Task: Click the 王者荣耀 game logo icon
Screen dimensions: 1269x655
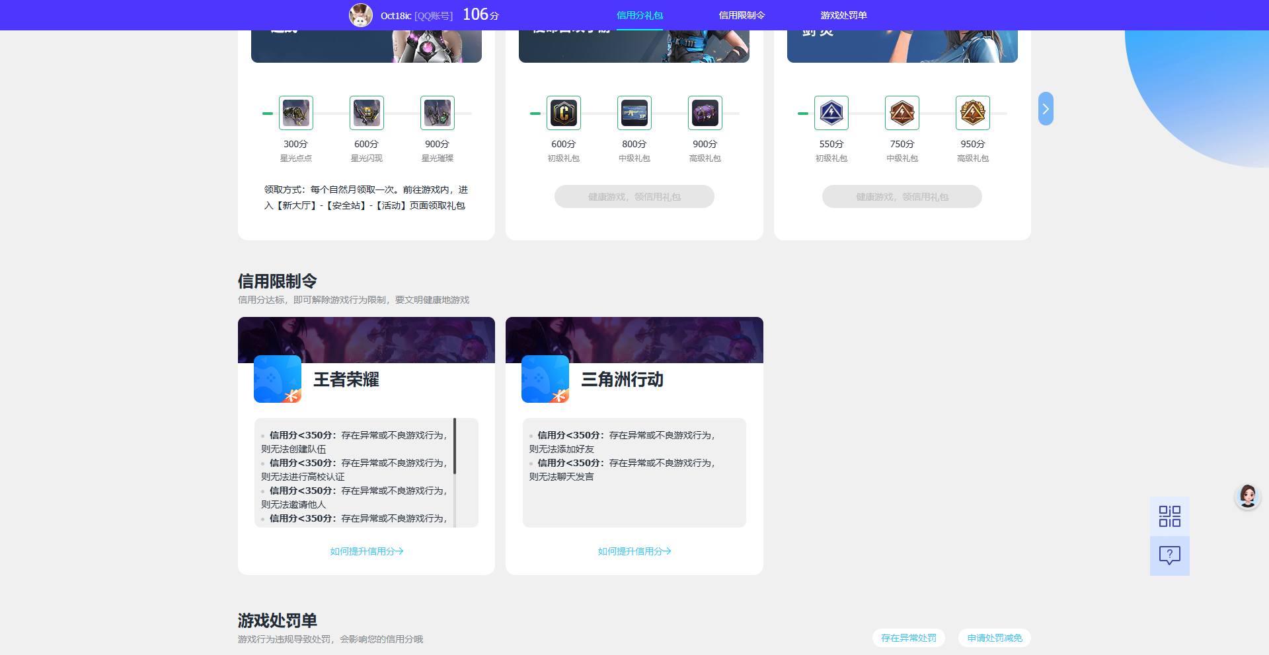Action: [x=278, y=379]
